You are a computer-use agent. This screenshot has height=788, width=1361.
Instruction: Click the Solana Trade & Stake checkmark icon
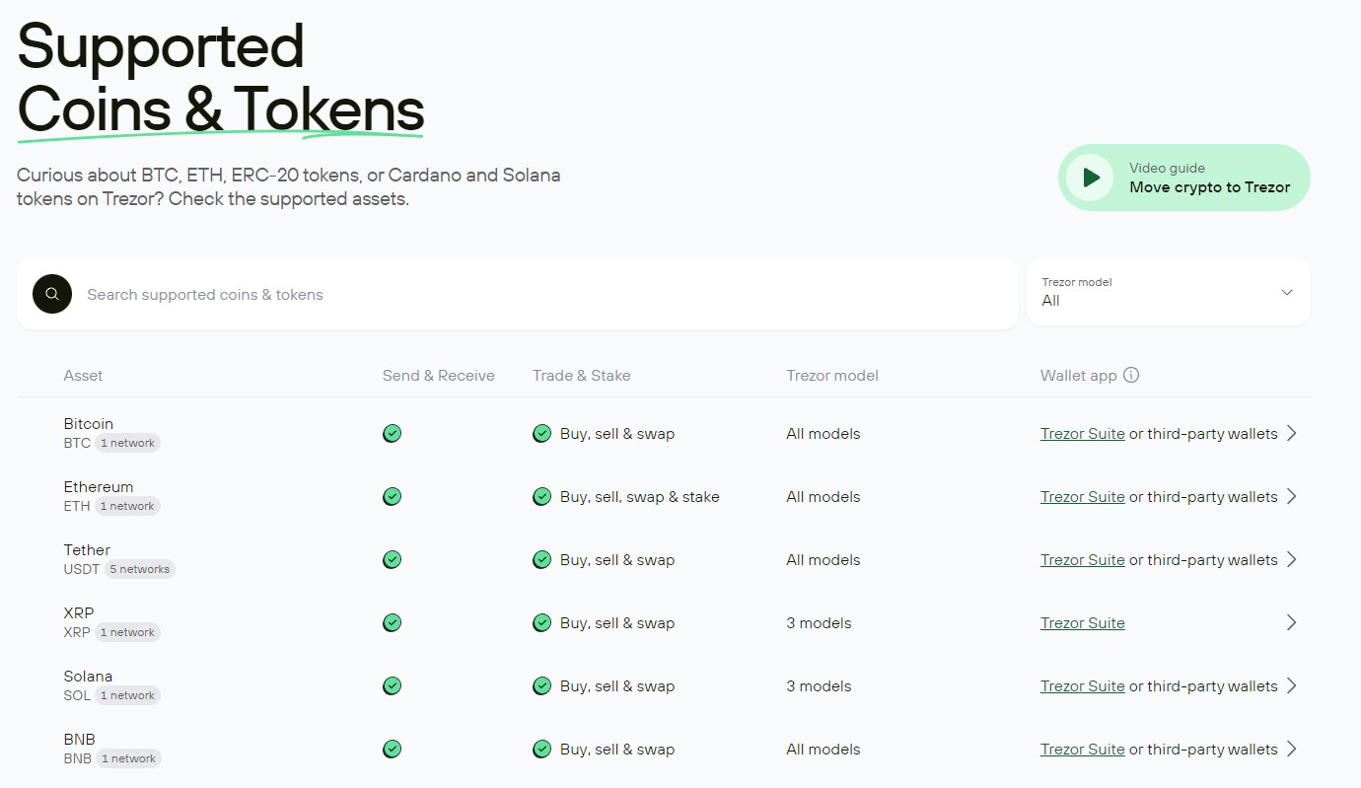click(541, 686)
